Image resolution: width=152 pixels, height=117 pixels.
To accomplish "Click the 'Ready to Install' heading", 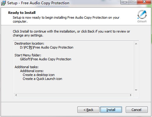I will 22,13.
